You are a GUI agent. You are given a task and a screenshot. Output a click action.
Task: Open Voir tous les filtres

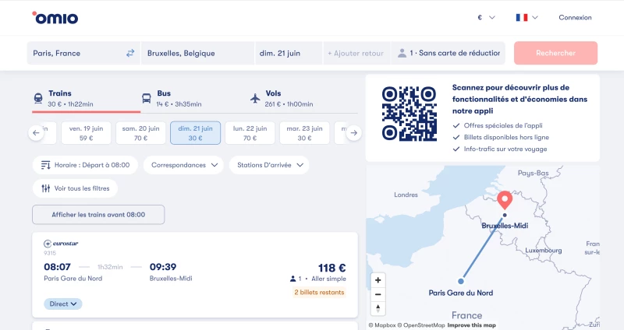tap(75, 188)
